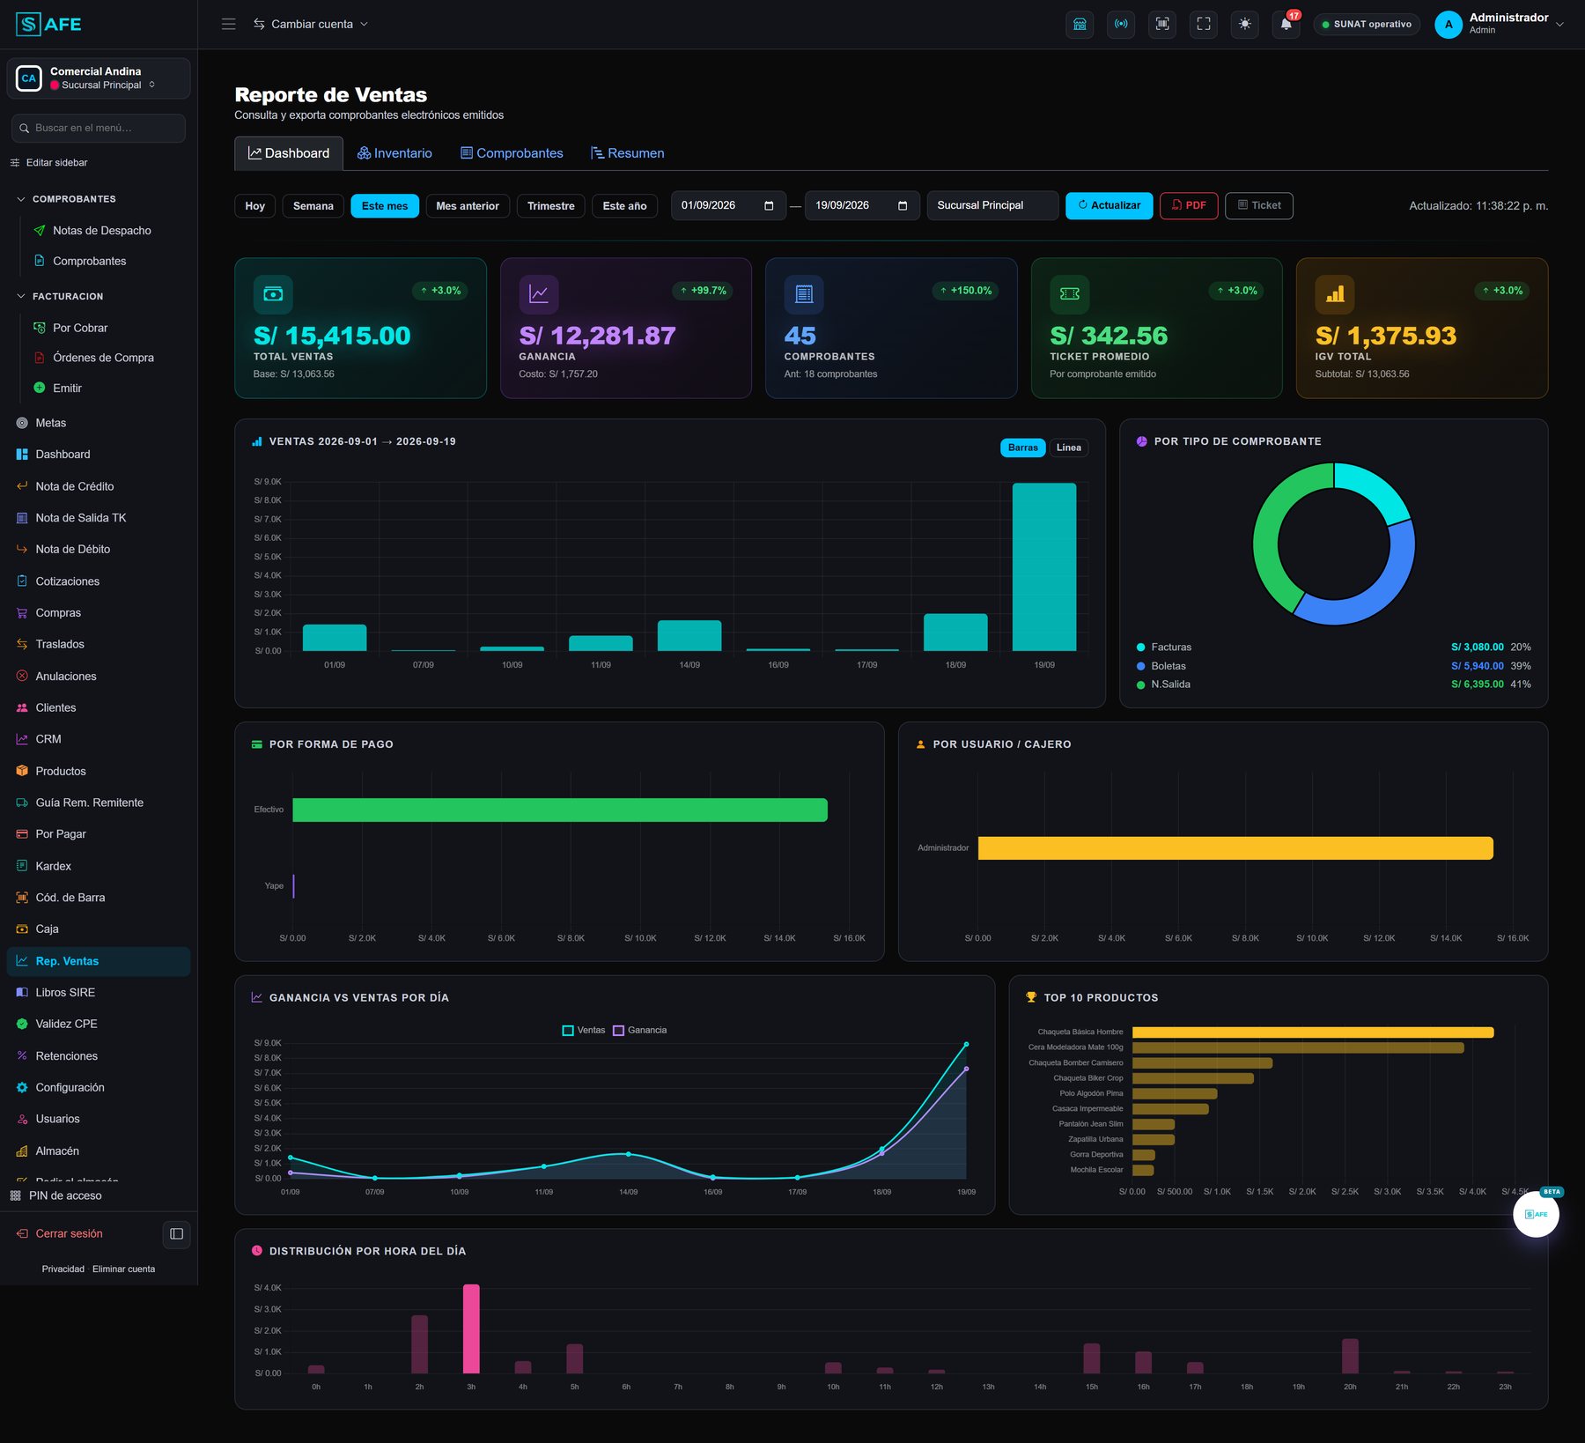This screenshot has width=1585, height=1443.
Task: Open the barcode scanner icon
Action: pyautogui.click(x=1162, y=24)
